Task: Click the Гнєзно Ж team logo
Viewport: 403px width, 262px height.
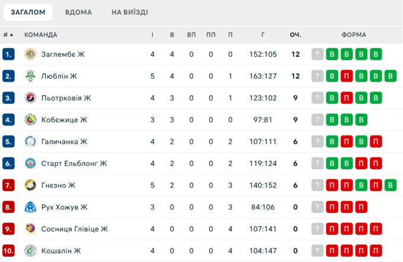Action: [30, 186]
